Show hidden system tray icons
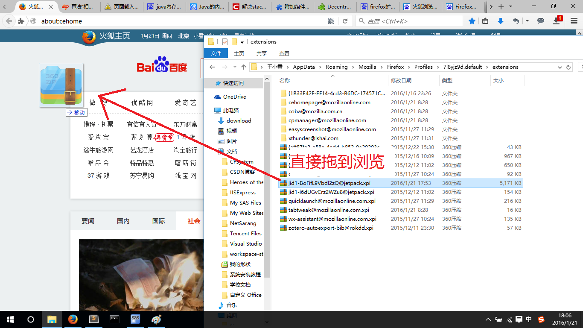This screenshot has height=328, width=583. pyautogui.click(x=488, y=319)
